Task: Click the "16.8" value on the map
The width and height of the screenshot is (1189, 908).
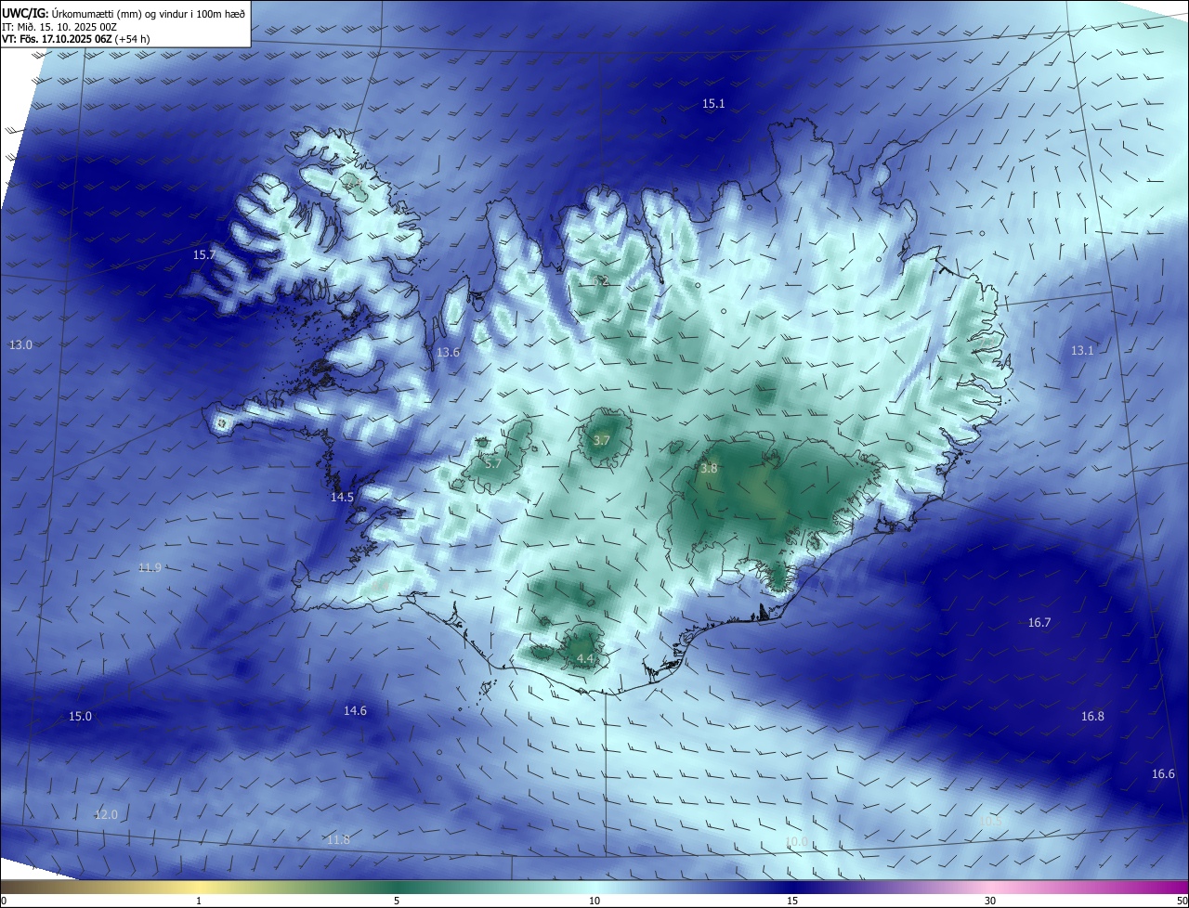Action: [1092, 716]
